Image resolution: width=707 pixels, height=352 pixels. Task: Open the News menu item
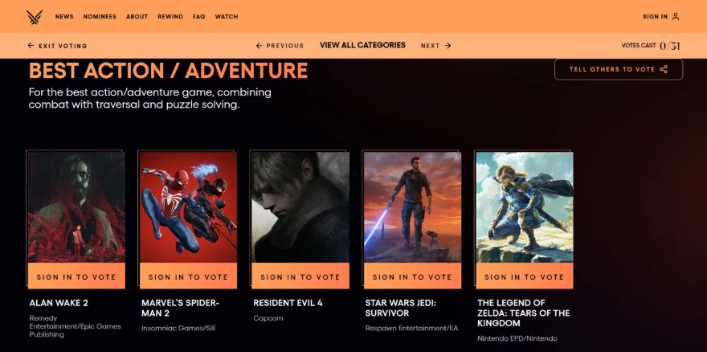(64, 17)
